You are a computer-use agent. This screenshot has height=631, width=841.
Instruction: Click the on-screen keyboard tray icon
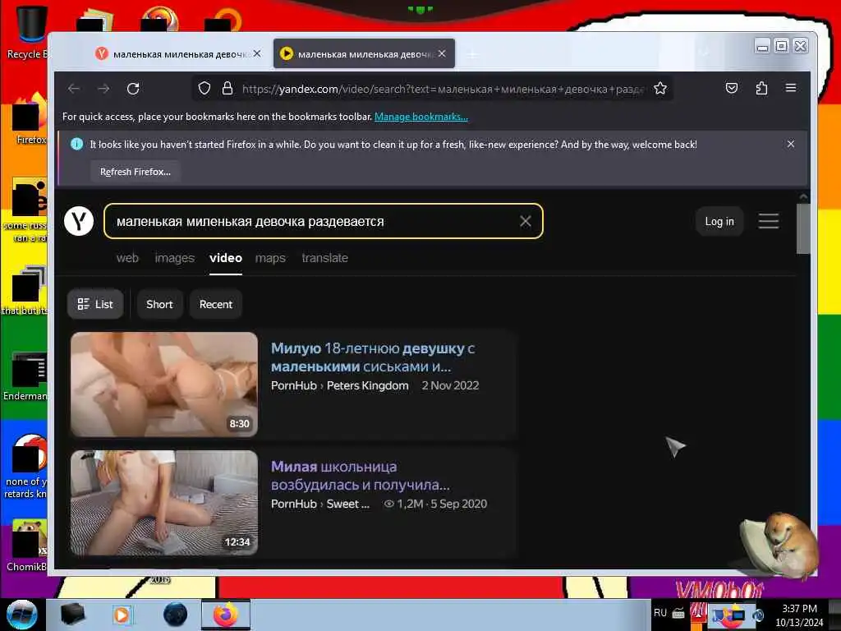point(678,613)
